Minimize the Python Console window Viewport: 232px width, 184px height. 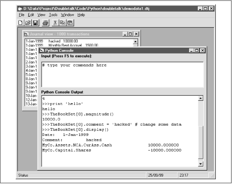pyautogui.click(x=191, y=50)
